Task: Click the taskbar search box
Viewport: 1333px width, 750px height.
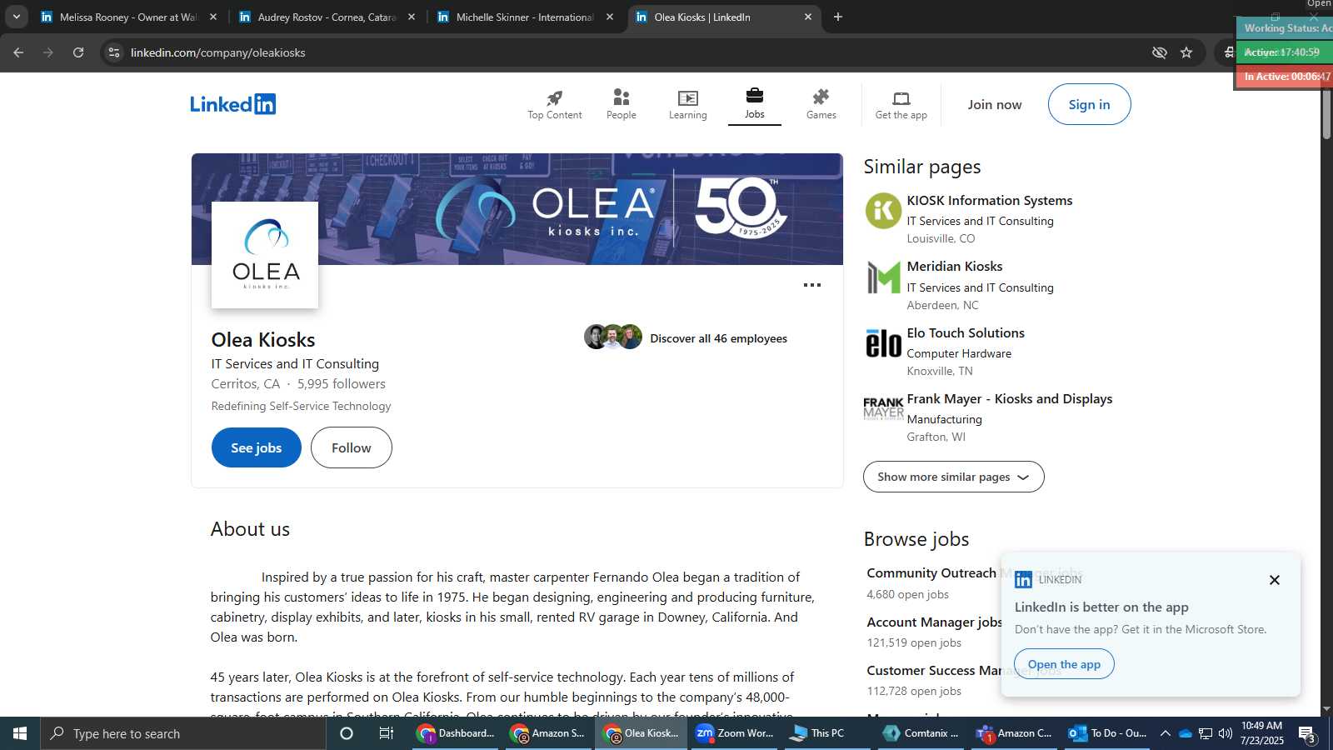Action: 183,733
